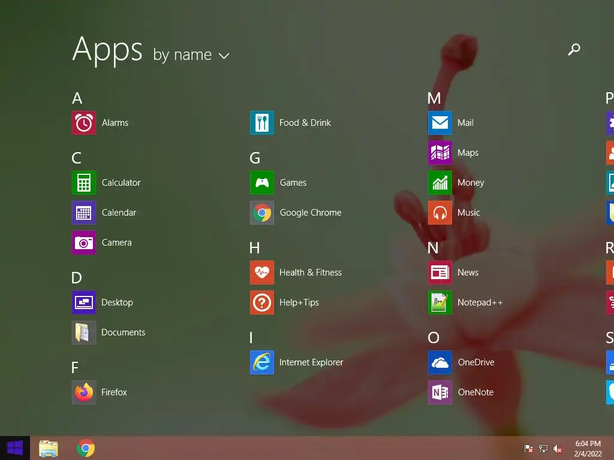This screenshot has height=460, width=614.
Task: Click the letter I group header
Action: [251, 338]
